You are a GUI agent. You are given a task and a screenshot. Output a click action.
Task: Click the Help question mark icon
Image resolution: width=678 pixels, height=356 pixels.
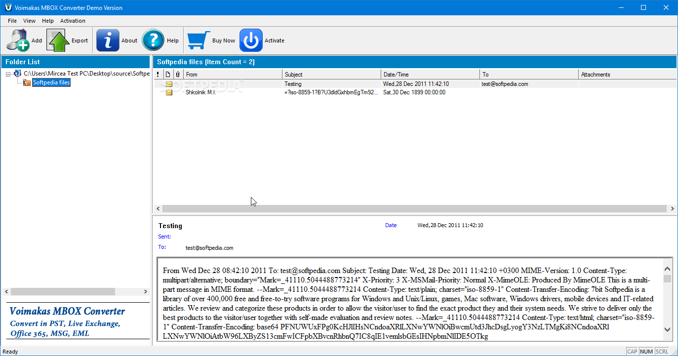pyautogui.click(x=153, y=40)
